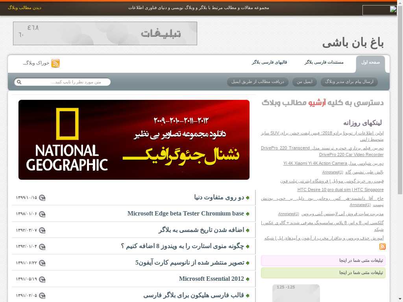Click the دریافت مطالب از طریق ایمیل button
The height and width of the screenshot is (302, 403).
tap(257, 82)
